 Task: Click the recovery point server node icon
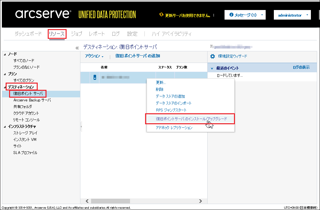tap(95, 77)
